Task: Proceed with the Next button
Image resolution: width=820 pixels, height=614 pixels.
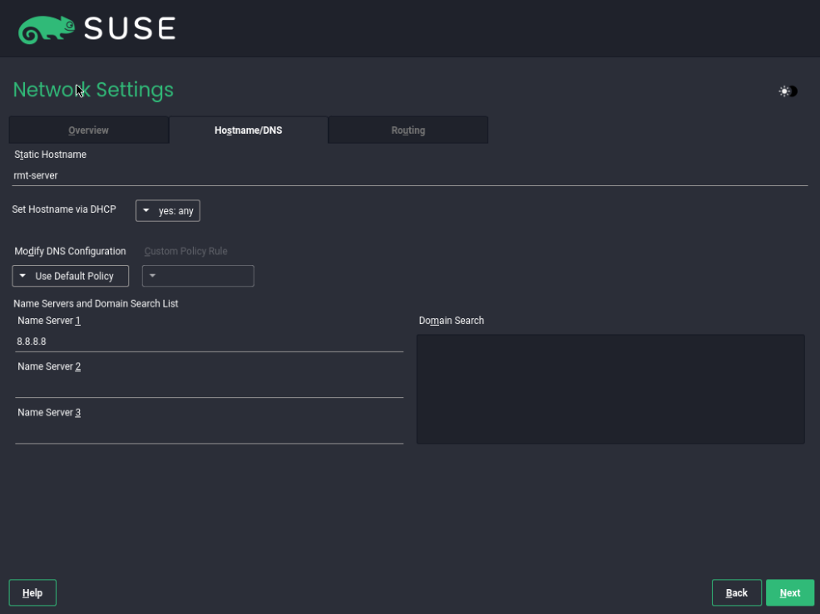Action: (x=790, y=592)
